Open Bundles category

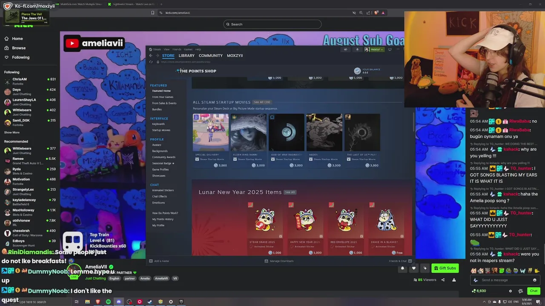tap(157, 109)
